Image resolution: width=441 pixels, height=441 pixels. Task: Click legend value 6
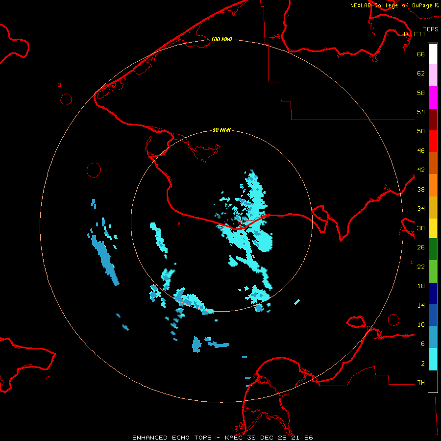(x=422, y=344)
